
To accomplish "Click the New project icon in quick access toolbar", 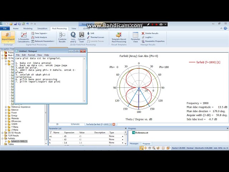I will [7, 24].
